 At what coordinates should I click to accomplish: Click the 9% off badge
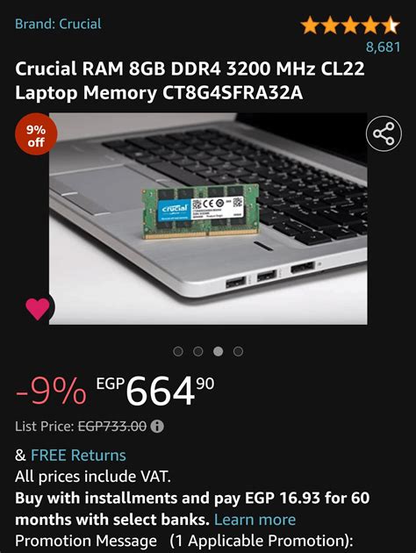[x=36, y=136]
